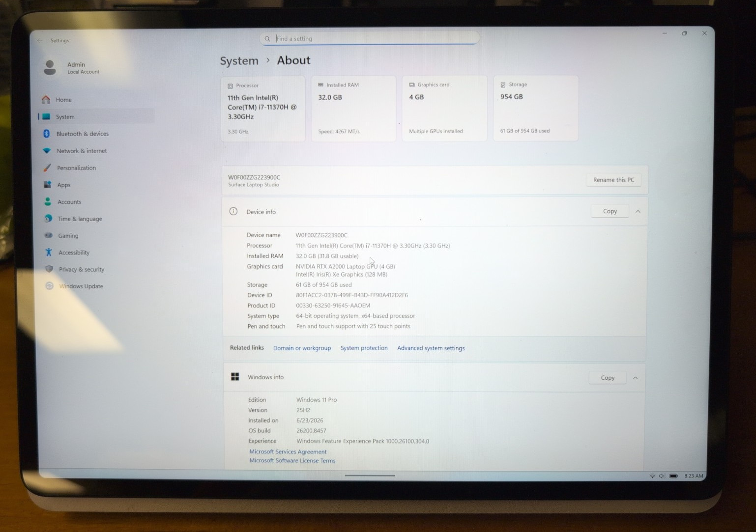
Task: Click the System breadcrumb link
Action: [239, 61]
